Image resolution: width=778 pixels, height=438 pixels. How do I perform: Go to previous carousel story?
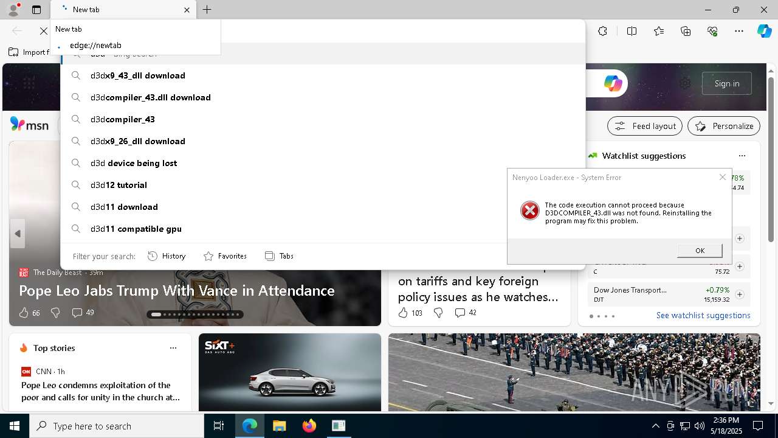[x=17, y=234]
